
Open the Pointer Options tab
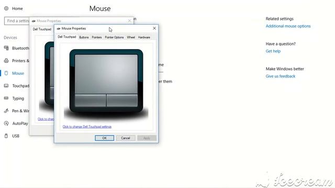click(x=114, y=37)
